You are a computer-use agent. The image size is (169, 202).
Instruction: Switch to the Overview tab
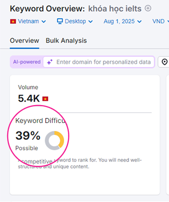(x=25, y=41)
